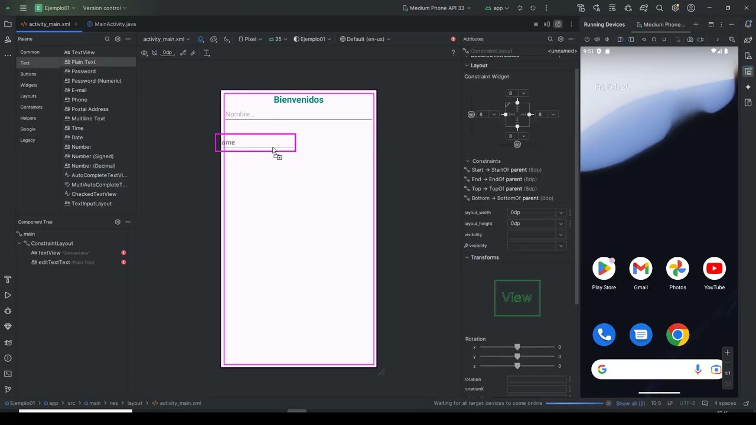The height and width of the screenshot is (425, 756).
Task: Toggle autoconnect to parent icon
Action: 154,53
